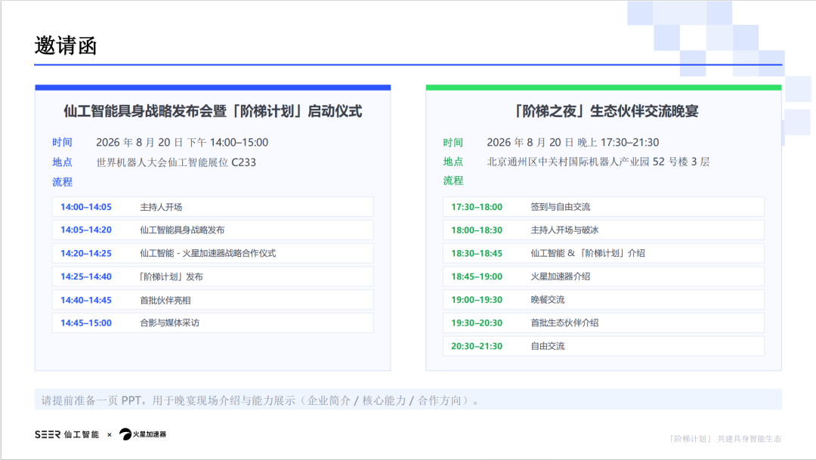Click the 「阶梯计划」发布 agenda item
The image size is (816, 460).
click(x=170, y=277)
